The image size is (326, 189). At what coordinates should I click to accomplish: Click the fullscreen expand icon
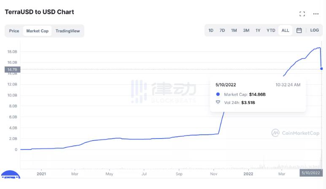point(302,14)
